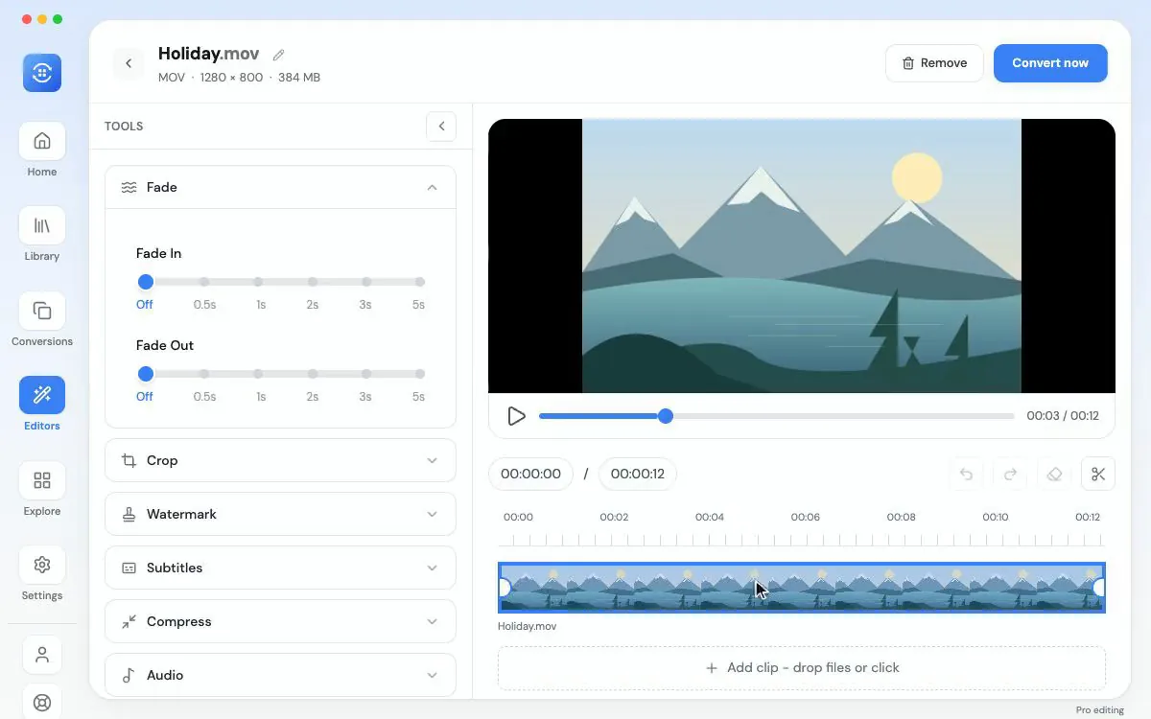Play the video preview
The height and width of the screenshot is (719, 1151).
516,416
